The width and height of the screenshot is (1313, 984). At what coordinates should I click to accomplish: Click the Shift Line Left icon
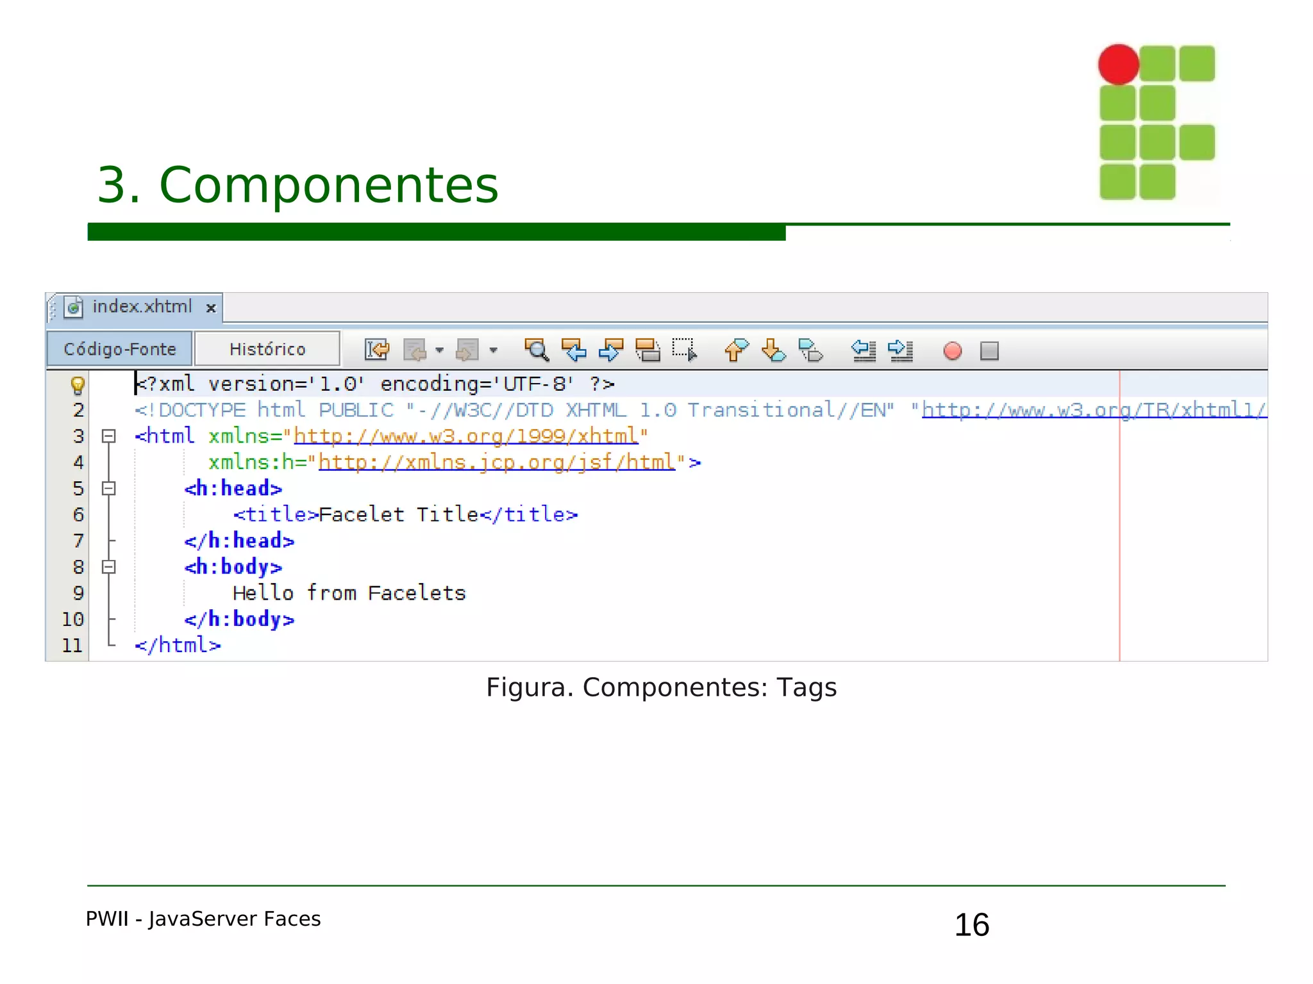[x=864, y=350]
